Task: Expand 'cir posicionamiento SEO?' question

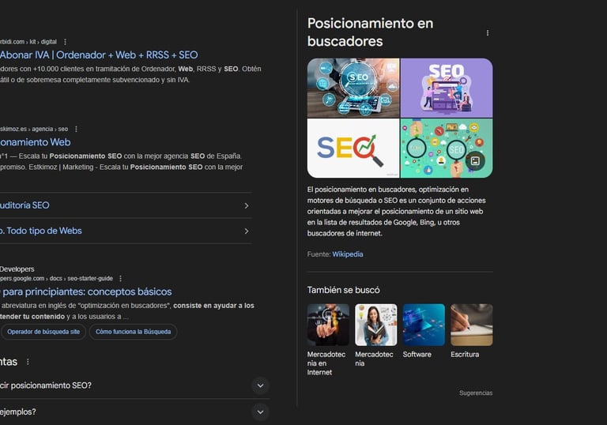Action: pyautogui.click(x=261, y=386)
